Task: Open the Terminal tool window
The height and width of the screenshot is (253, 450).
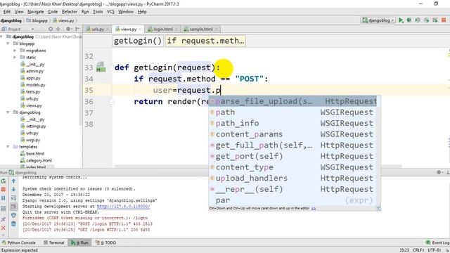Action: click(x=54, y=242)
